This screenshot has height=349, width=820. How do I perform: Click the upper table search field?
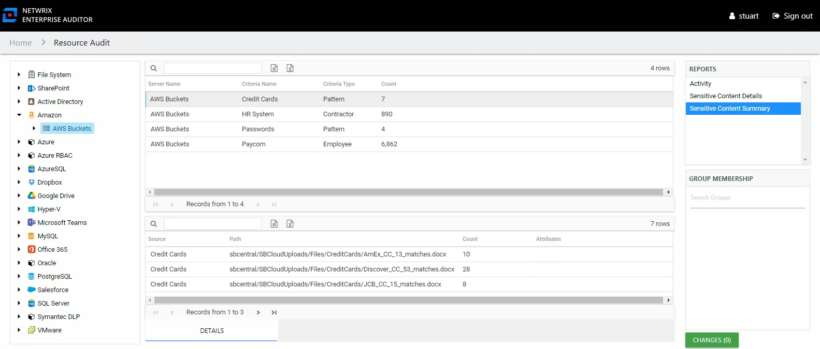click(212, 68)
